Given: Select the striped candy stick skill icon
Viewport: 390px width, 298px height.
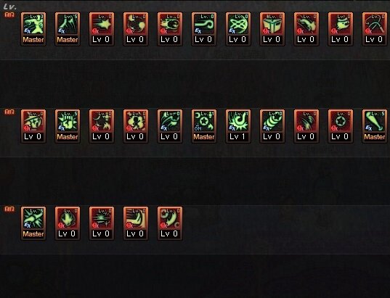Looking at the screenshot, I should click(272, 126).
